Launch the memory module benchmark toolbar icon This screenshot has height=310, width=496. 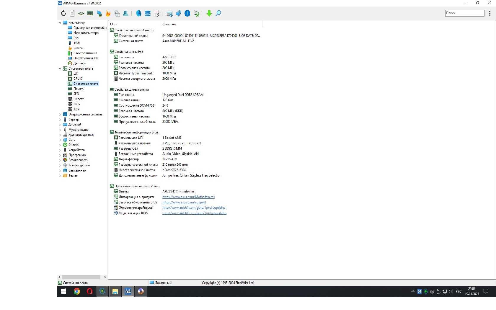[x=90, y=13]
